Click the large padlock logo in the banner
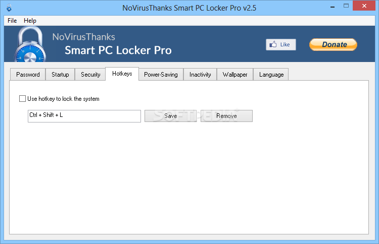Image resolution: width=379 pixels, height=244 pixels. pos(30,44)
